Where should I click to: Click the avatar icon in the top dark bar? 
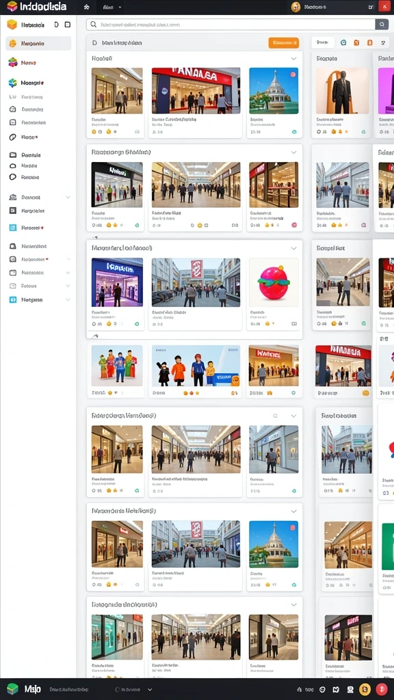[295, 7]
